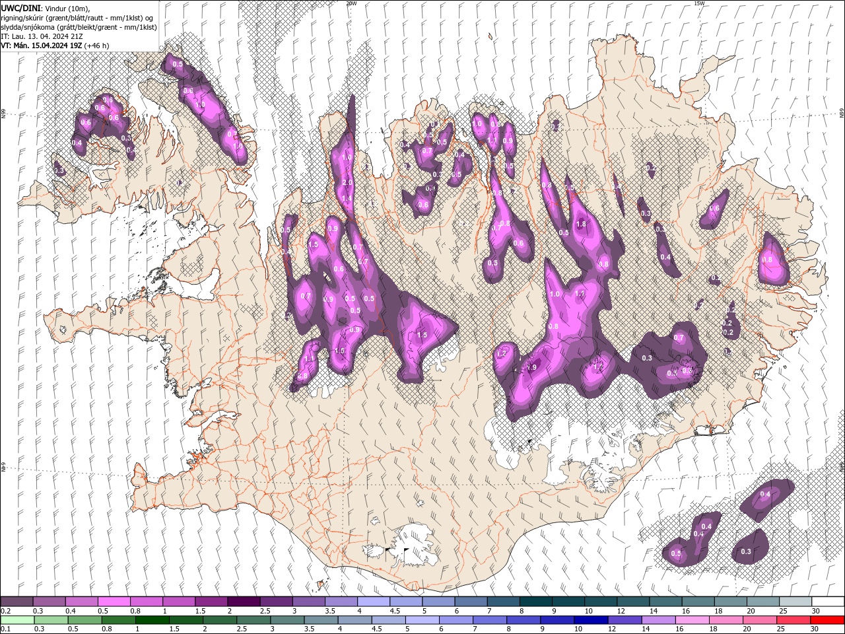This screenshot has height=634, width=845.
Task: Click the IT: Lau. 13. 04. 2024 21Z timestamp
Action: tap(42, 36)
